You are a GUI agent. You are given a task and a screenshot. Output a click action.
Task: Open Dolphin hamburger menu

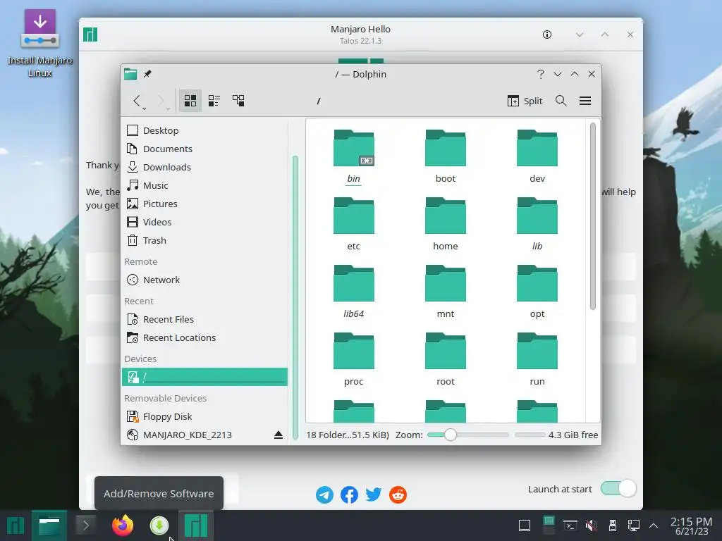click(x=585, y=101)
